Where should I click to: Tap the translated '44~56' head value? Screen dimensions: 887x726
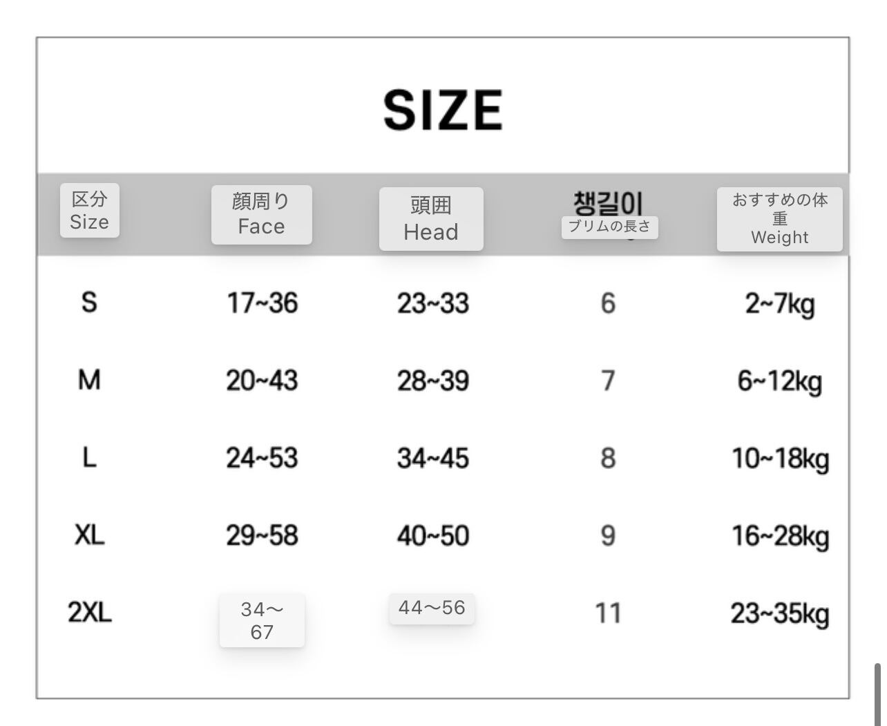432,608
